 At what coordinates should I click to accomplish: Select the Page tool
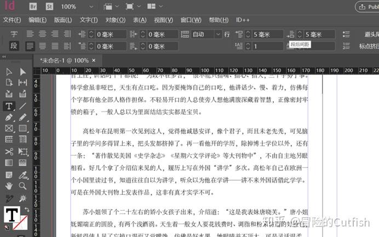[9, 82]
